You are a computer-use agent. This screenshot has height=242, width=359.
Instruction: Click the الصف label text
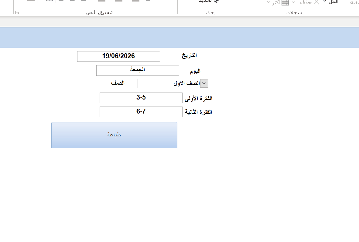pos(118,83)
